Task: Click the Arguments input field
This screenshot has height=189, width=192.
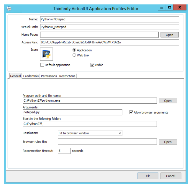Action: (x=72, y=113)
